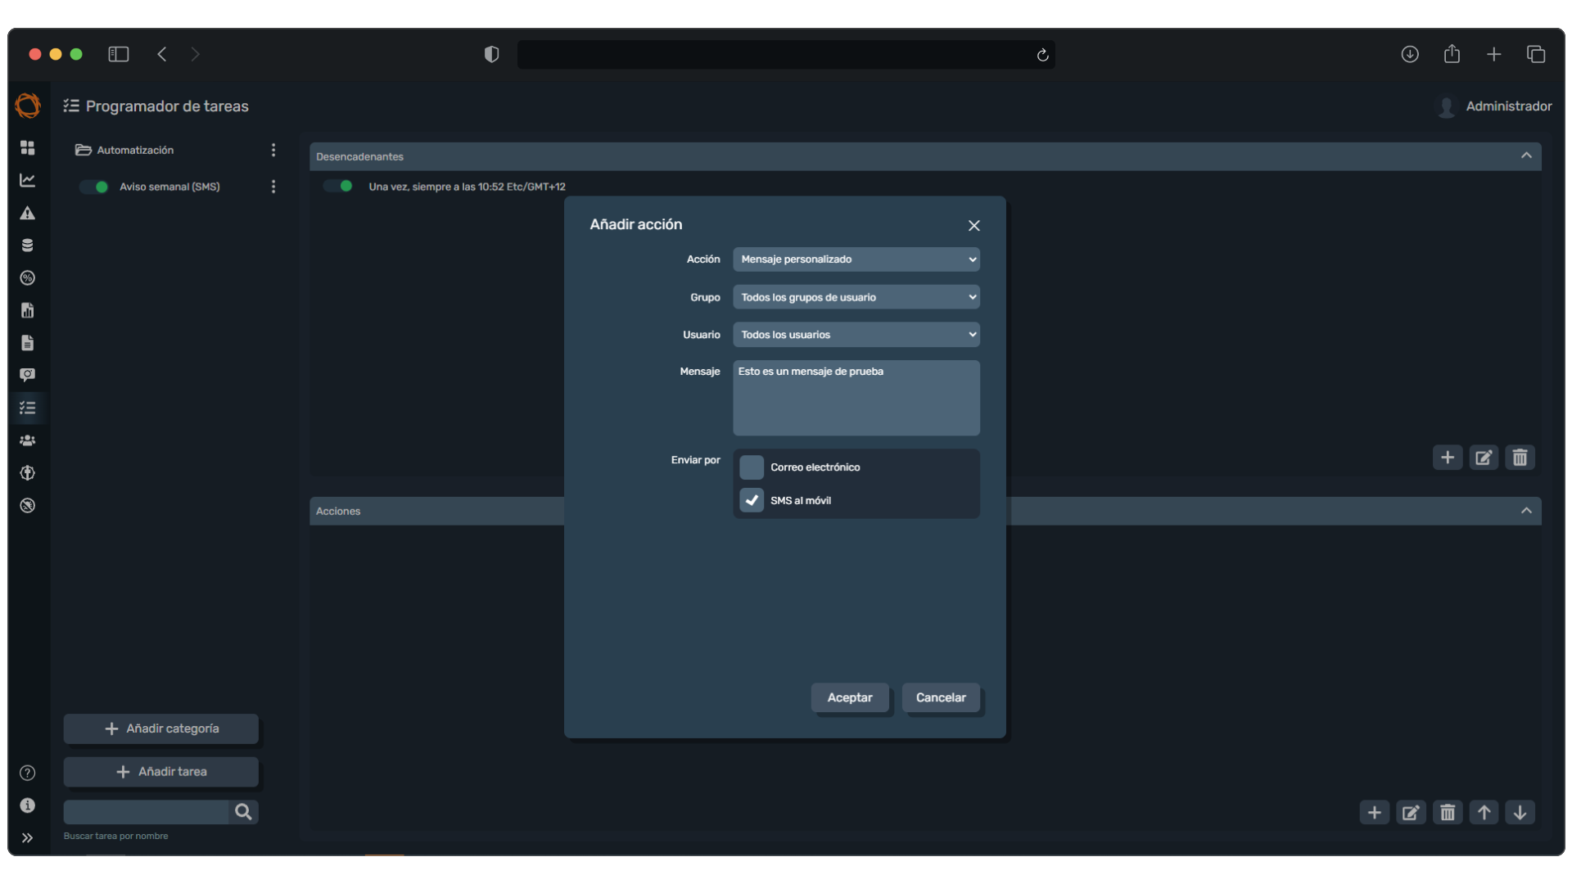The height and width of the screenshot is (884, 1572).
Task: Open the Usuario dropdown
Action: click(x=856, y=335)
